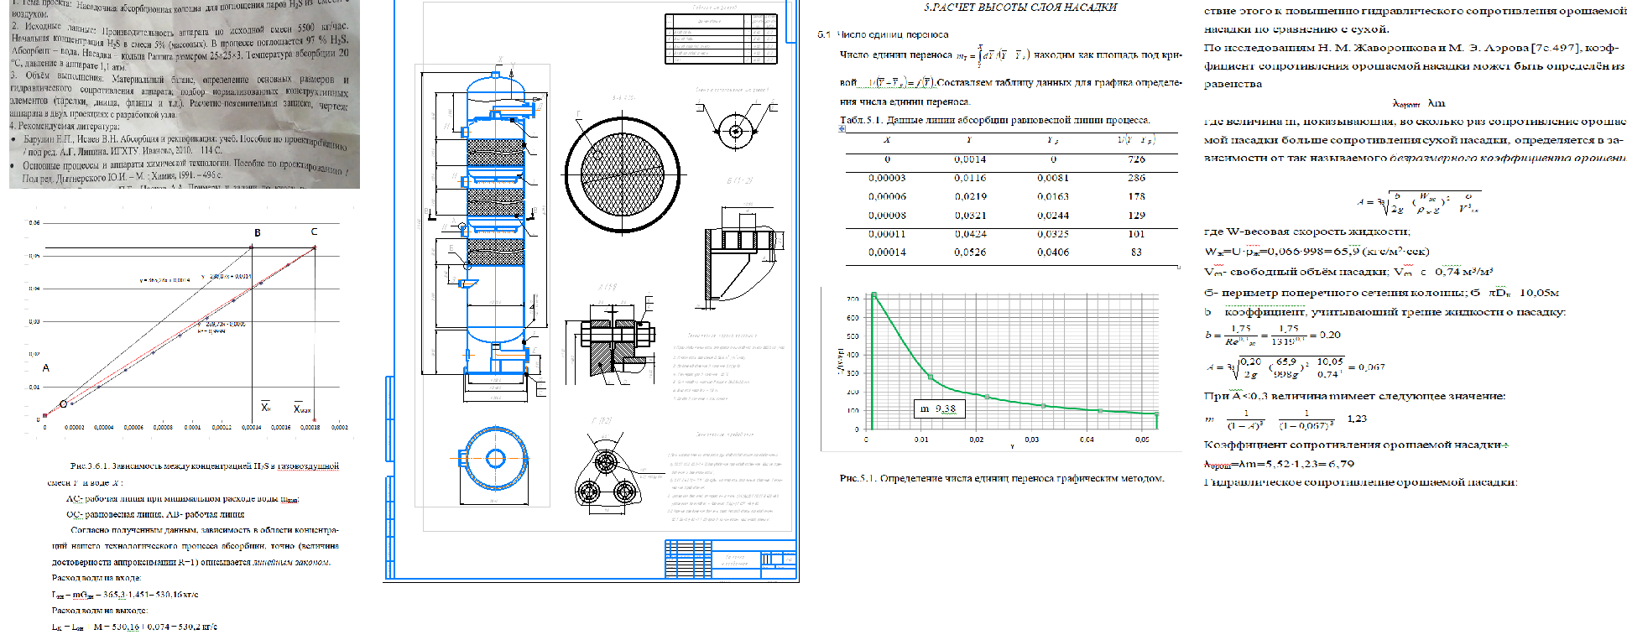
Task: Select the caption beginning "Рис.5.1. Определение числа"
Action: [x=1002, y=478]
